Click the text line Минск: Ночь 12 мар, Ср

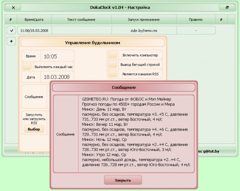104,139
